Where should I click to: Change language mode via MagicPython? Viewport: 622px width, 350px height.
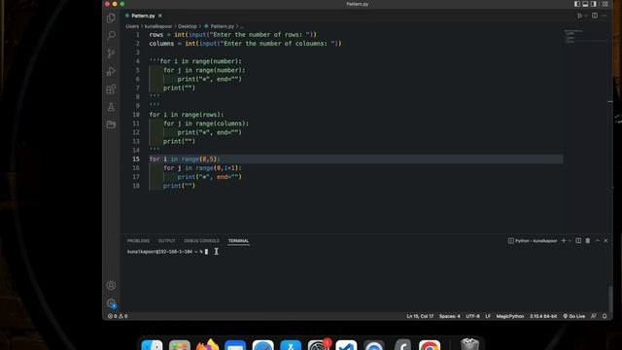[x=510, y=316]
